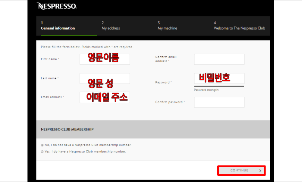Select the Yes membership number radio option

click(x=42, y=152)
